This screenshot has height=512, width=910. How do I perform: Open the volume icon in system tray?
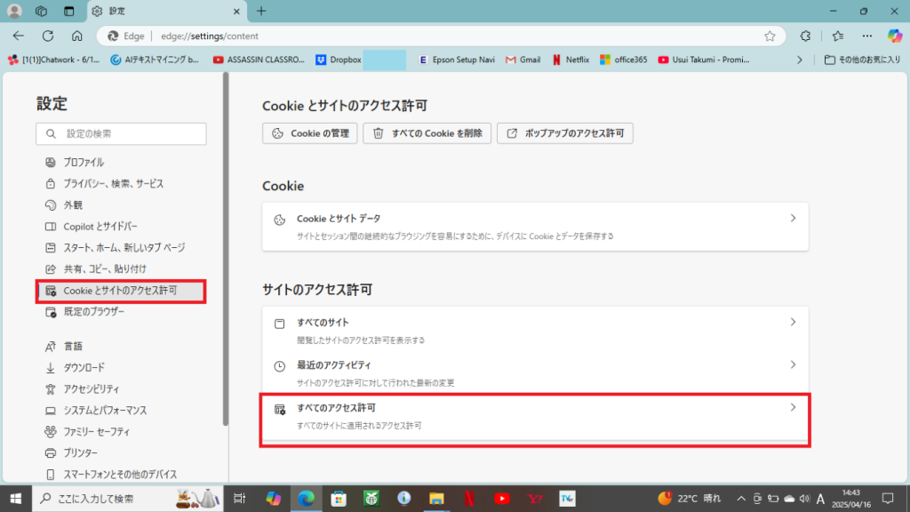[x=804, y=499]
